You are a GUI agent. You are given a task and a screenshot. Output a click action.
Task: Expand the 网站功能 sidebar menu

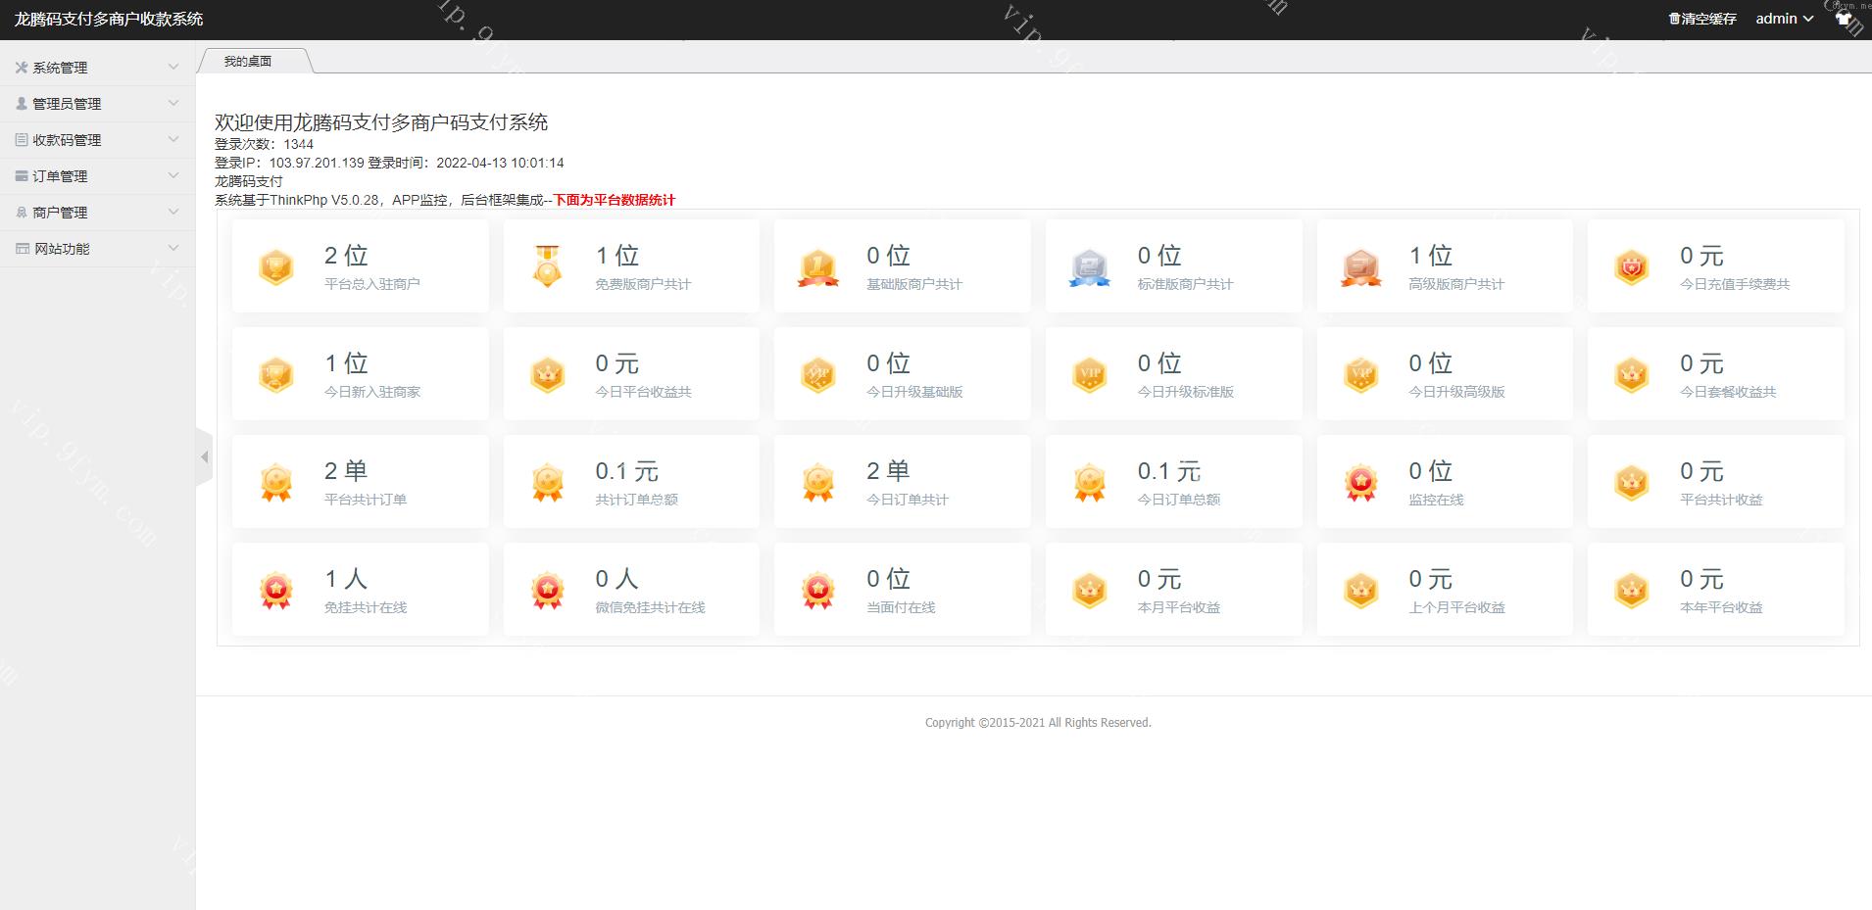(96, 249)
